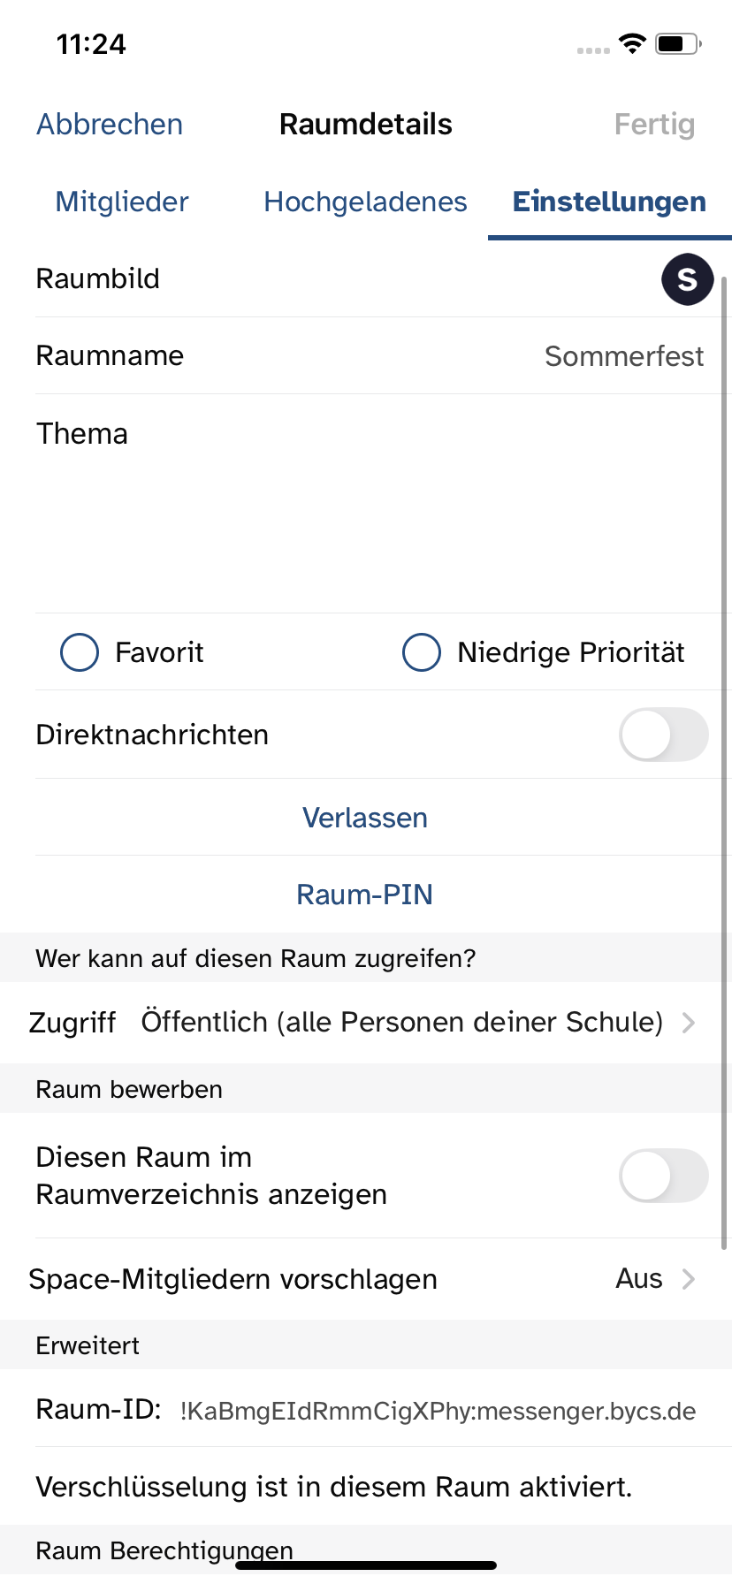Tap Abbrechen to cancel
This screenshot has height=1584, width=732.
[x=110, y=125]
